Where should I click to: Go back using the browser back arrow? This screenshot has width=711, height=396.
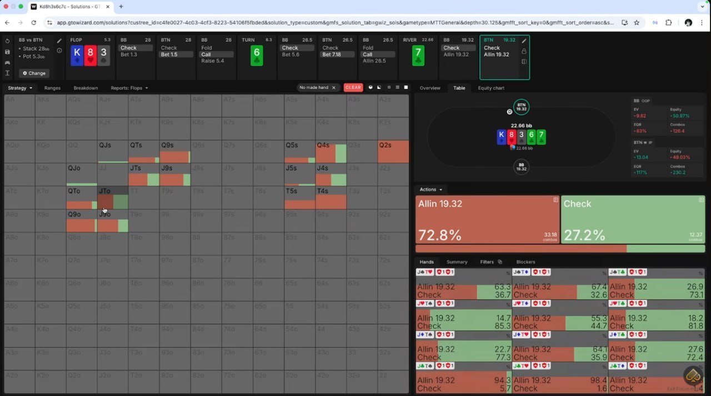pos(7,23)
